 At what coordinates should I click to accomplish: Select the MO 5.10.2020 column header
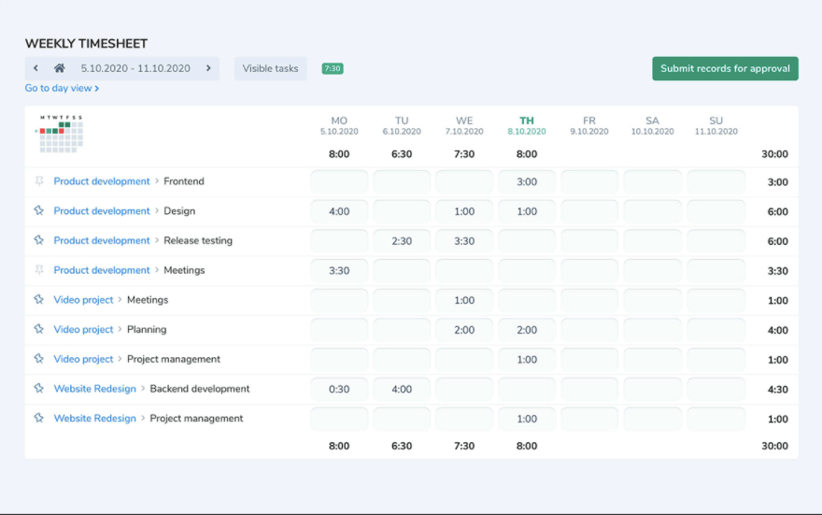pyautogui.click(x=339, y=125)
